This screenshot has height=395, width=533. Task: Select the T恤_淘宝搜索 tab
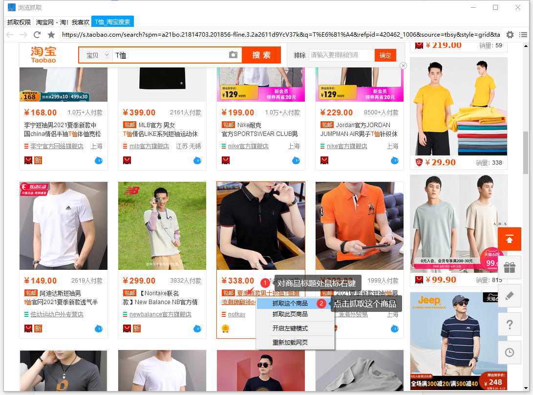pos(112,22)
